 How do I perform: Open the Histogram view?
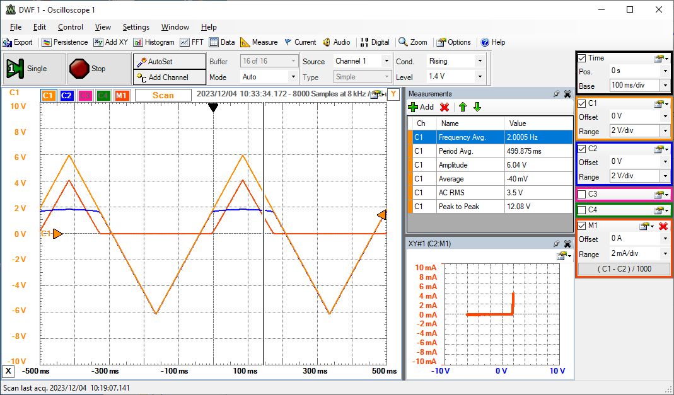154,42
